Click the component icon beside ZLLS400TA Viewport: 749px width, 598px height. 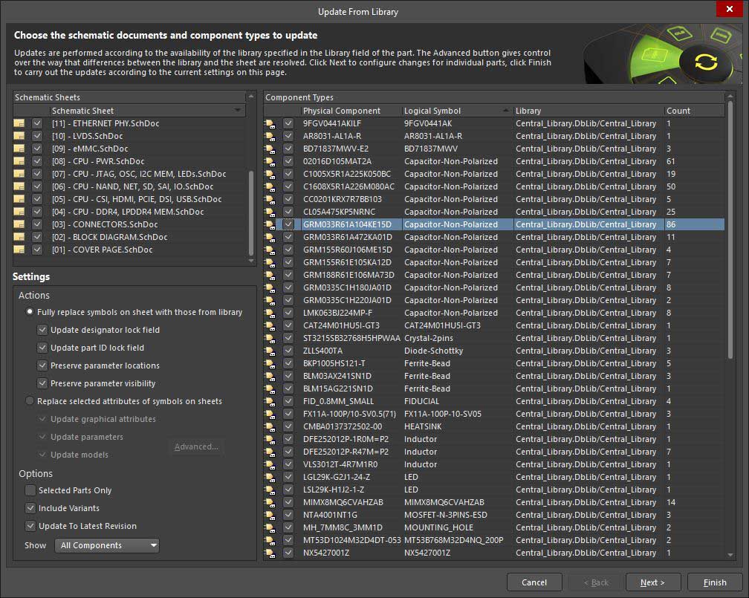pos(270,351)
